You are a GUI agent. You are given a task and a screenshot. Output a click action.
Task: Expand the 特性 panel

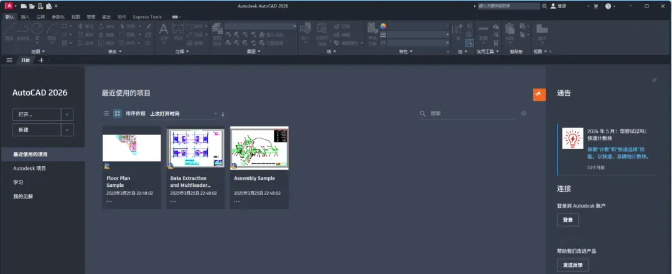point(406,52)
